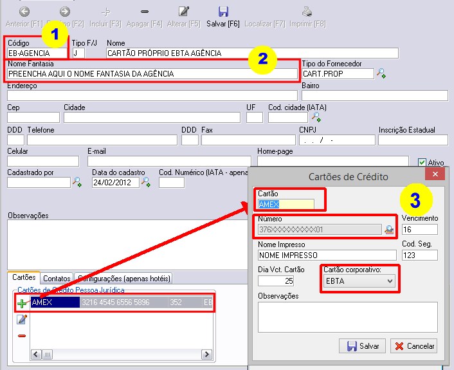This screenshot has width=454, height=370.
Task: Close the Cartões de Crédito dialog
Action: coord(435,174)
